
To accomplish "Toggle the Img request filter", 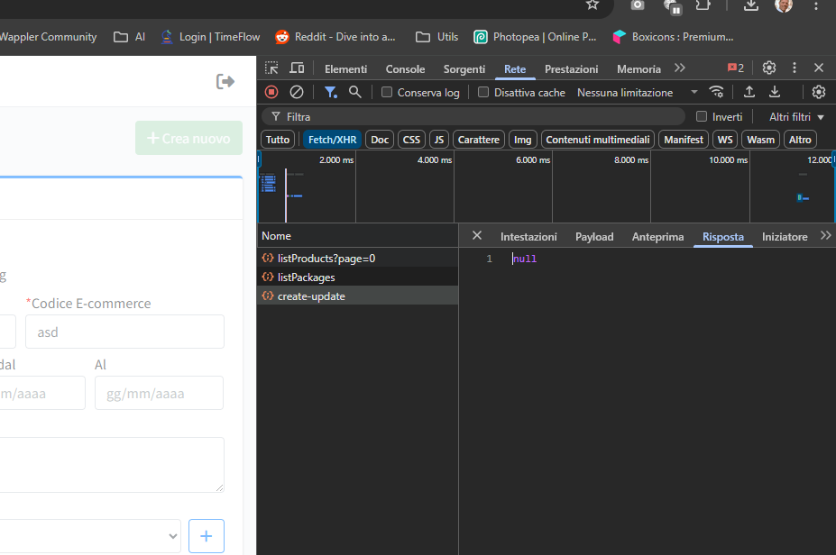I will pos(522,140).
